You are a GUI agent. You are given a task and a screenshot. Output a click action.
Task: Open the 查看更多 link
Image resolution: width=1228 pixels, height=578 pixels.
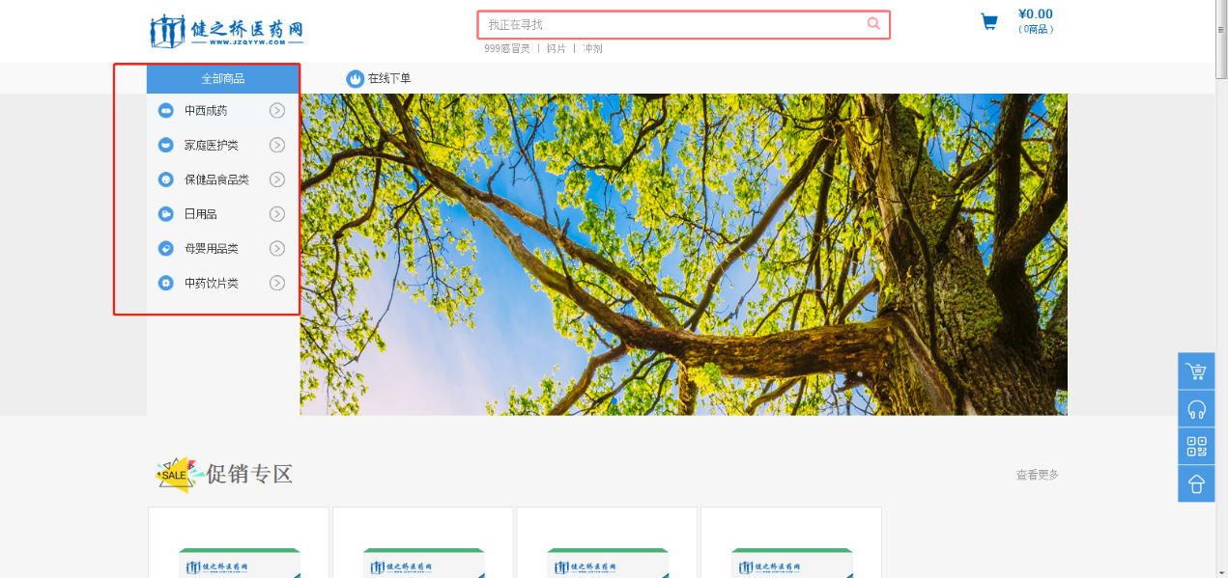tap(1038, 475)
